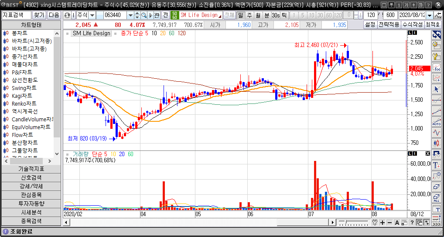
Task: Click the red-blue wave pattern tool
Action: click(x=436, y=132)
